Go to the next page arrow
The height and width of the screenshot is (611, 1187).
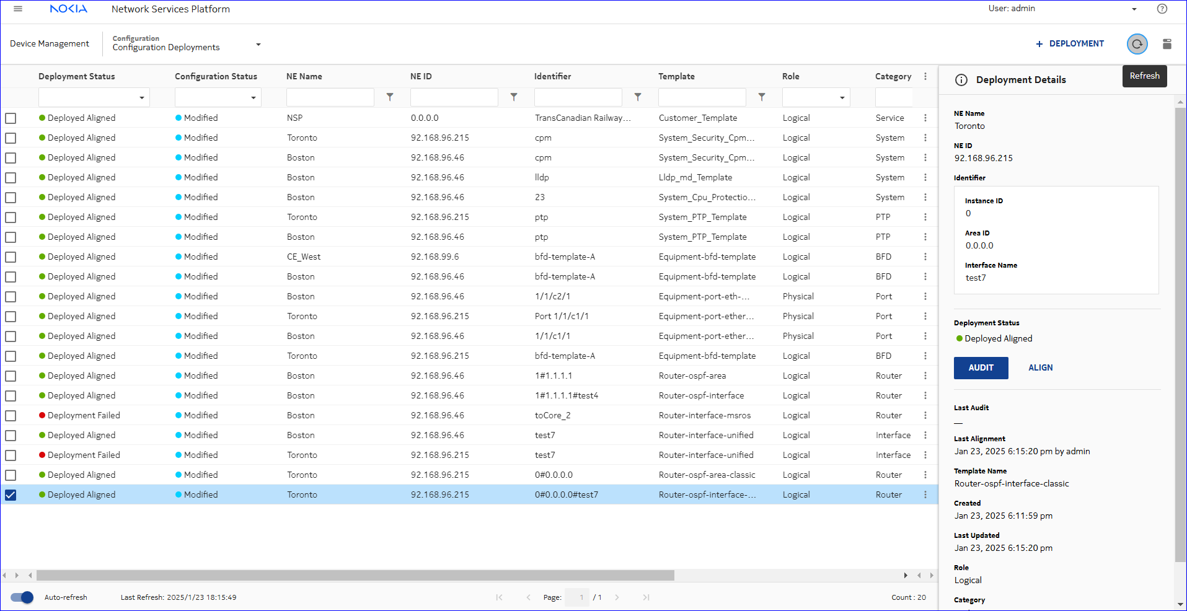[x=617, y=597]
